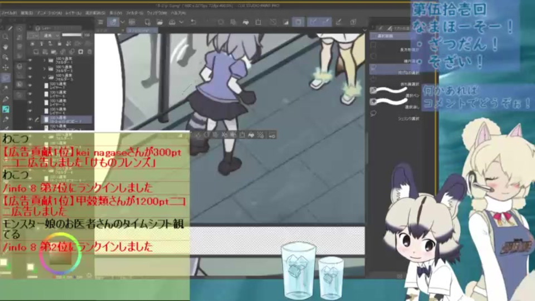The height and width of the screenshot is (301, 535).
Task: Click the layer opacity value 100 field
Action: [87, 35]
